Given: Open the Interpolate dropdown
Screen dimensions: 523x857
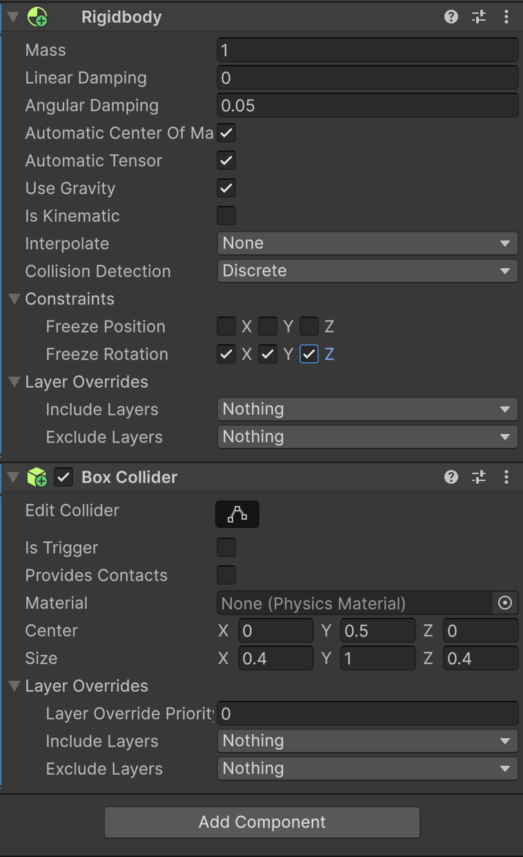Looking at the screenshot, I should 368,243.
